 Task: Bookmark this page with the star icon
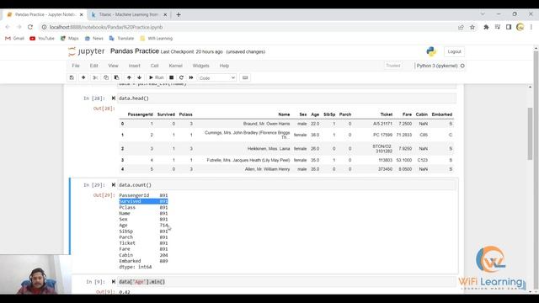[x=472, y=27]
